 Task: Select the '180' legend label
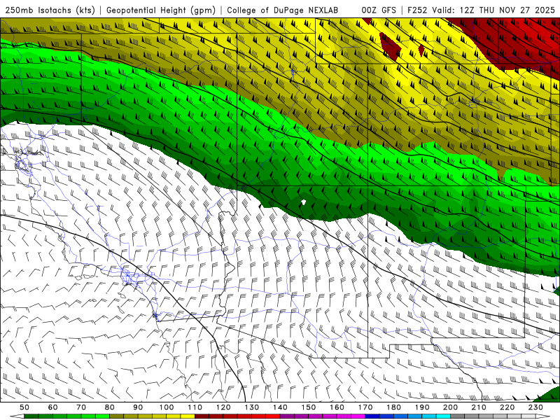393,407
